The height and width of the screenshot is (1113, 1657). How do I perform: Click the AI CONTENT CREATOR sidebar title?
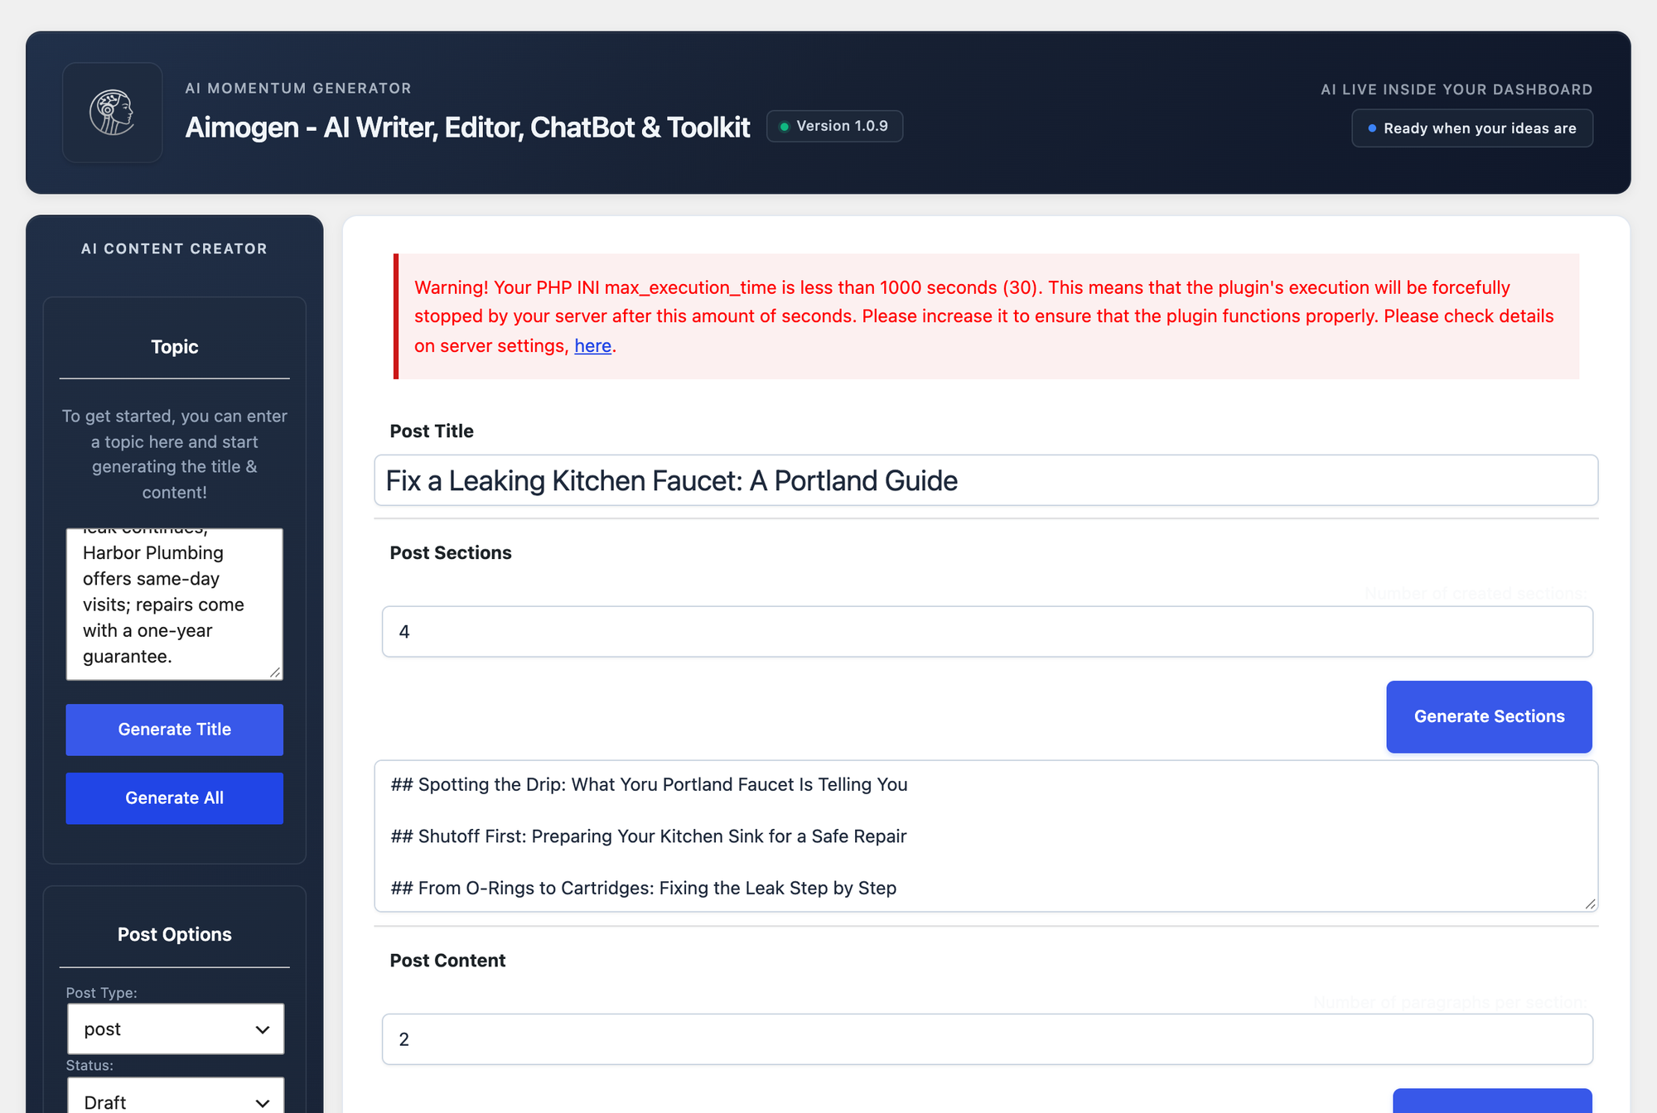click(x=175, y=248)
